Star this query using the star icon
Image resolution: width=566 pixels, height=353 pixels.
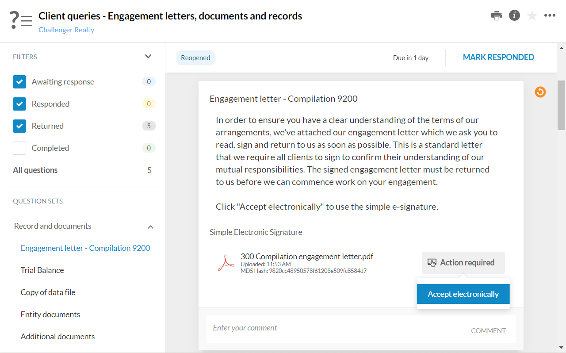[x=532, y=15]
